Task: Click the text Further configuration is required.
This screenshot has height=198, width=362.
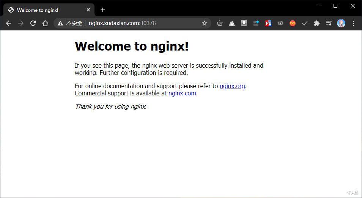Action: point(144,73)
